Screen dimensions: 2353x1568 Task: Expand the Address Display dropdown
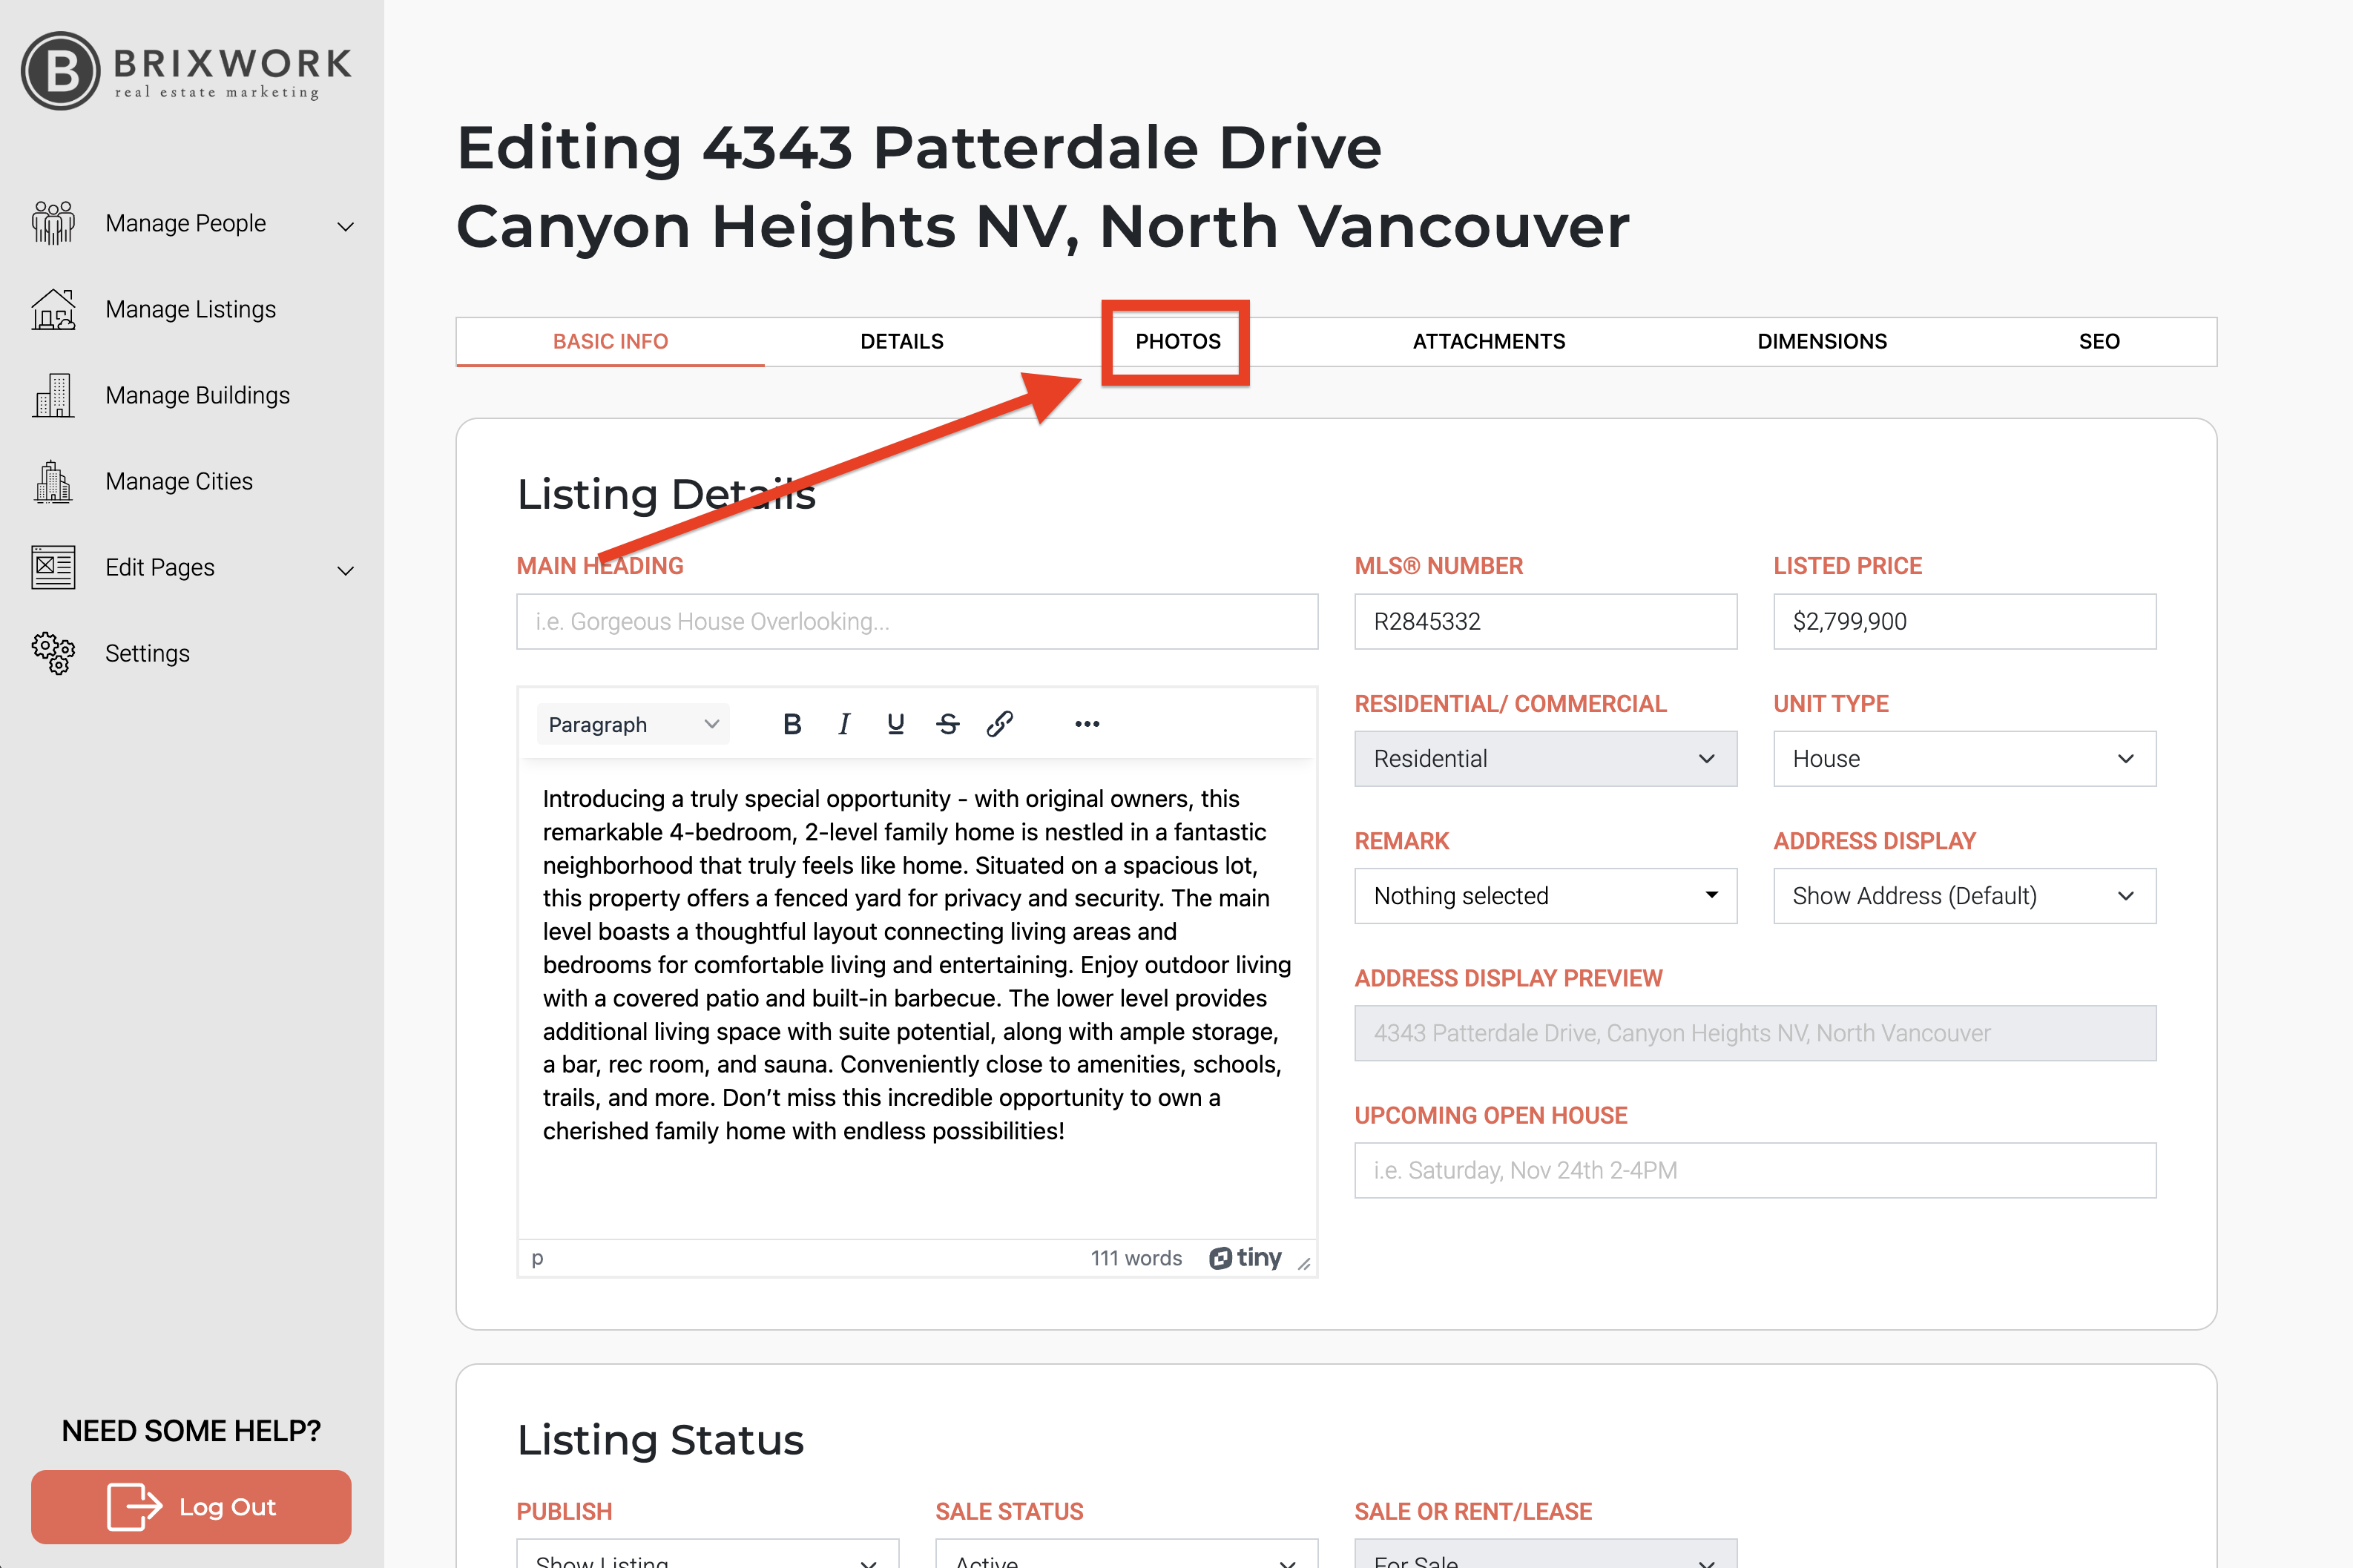[1963, 896]
